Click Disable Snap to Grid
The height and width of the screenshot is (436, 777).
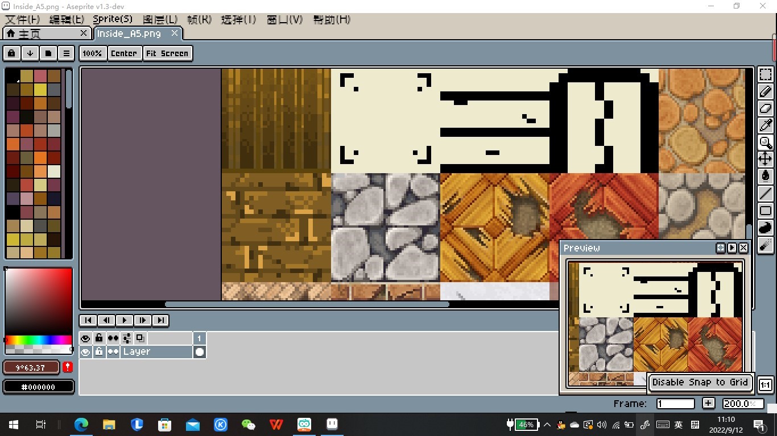(x=700, y=383)
